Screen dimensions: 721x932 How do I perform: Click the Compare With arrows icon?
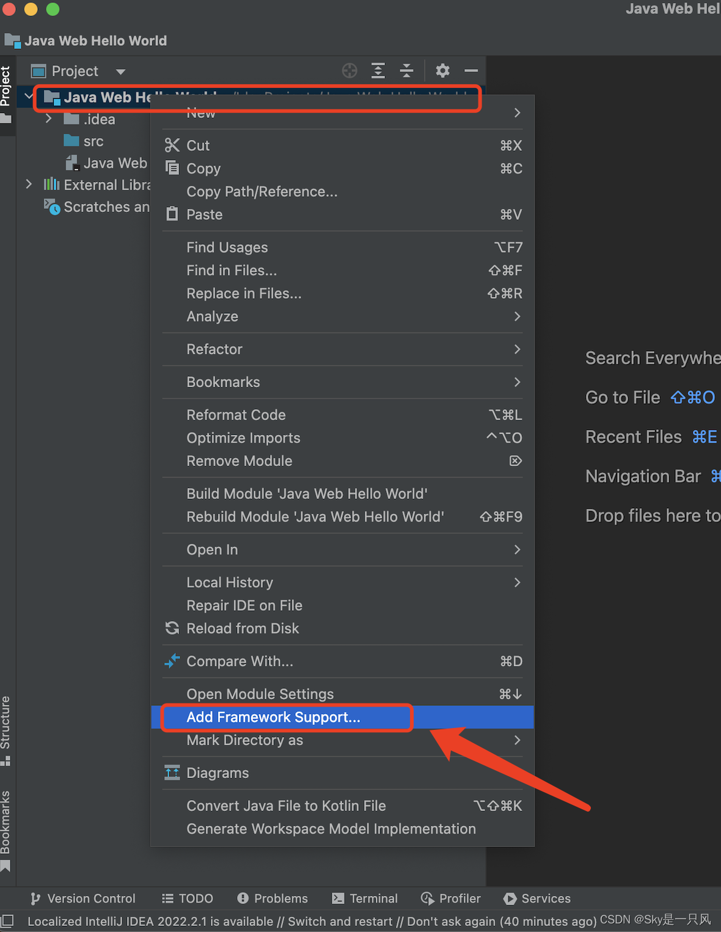[172, 661]
